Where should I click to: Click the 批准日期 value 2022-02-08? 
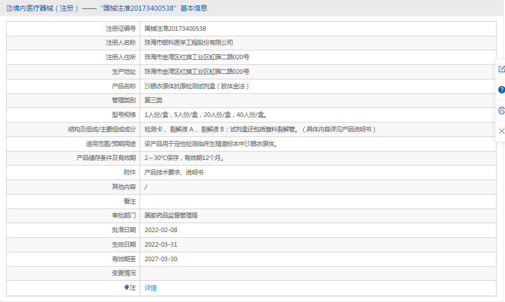160,230
